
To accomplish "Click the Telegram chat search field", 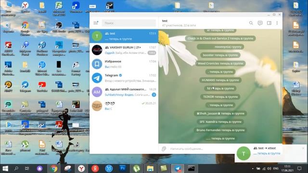I will 129,23.
